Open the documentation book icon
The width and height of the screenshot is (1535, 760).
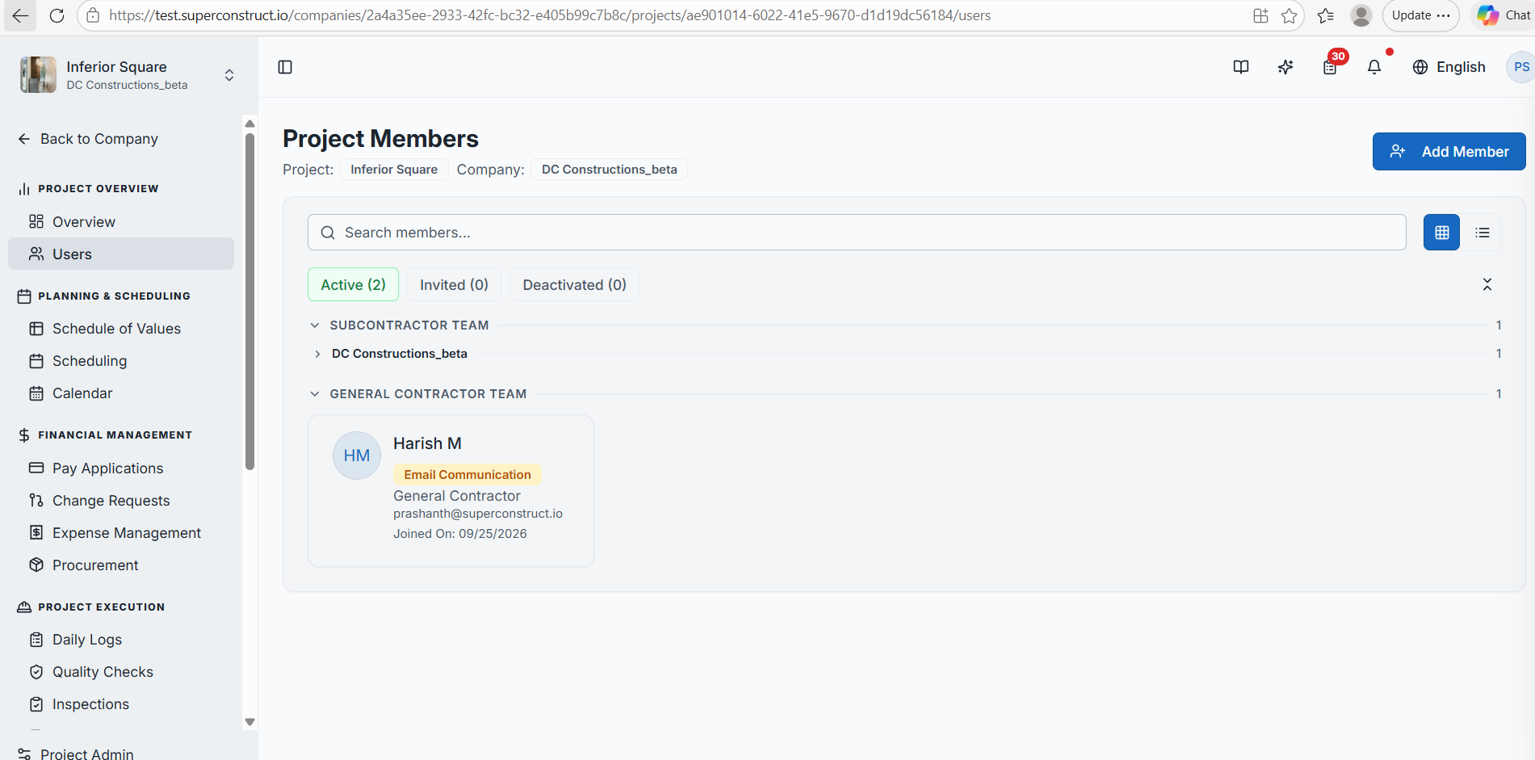coord(1241,67)
